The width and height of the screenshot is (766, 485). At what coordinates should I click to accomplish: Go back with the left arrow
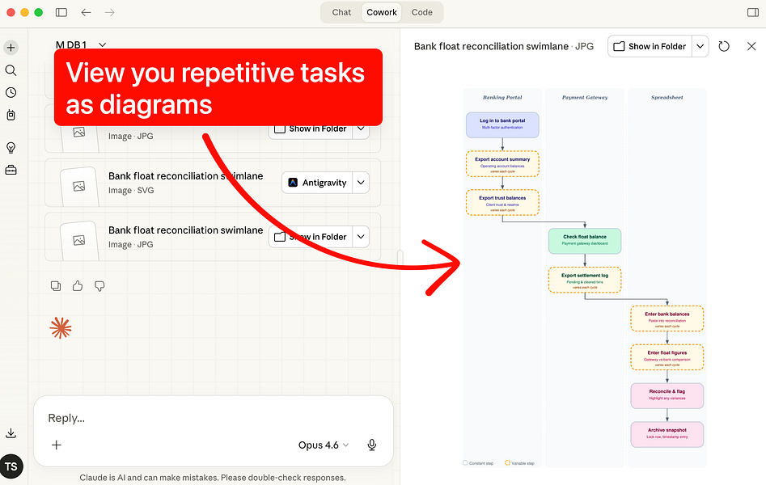pos(86,12)
